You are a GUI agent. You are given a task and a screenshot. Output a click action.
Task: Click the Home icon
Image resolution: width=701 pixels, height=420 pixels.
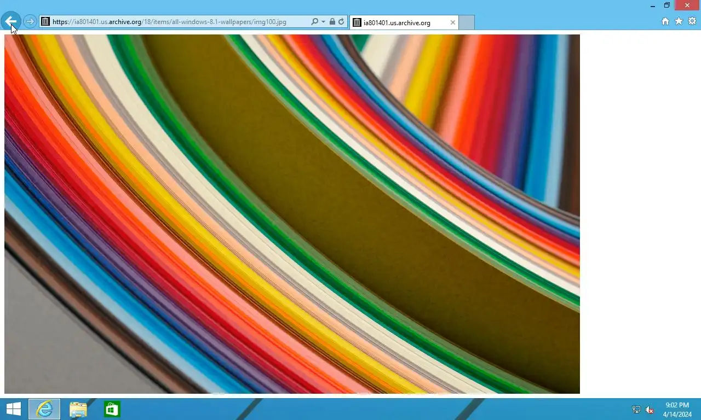(665, 21)
